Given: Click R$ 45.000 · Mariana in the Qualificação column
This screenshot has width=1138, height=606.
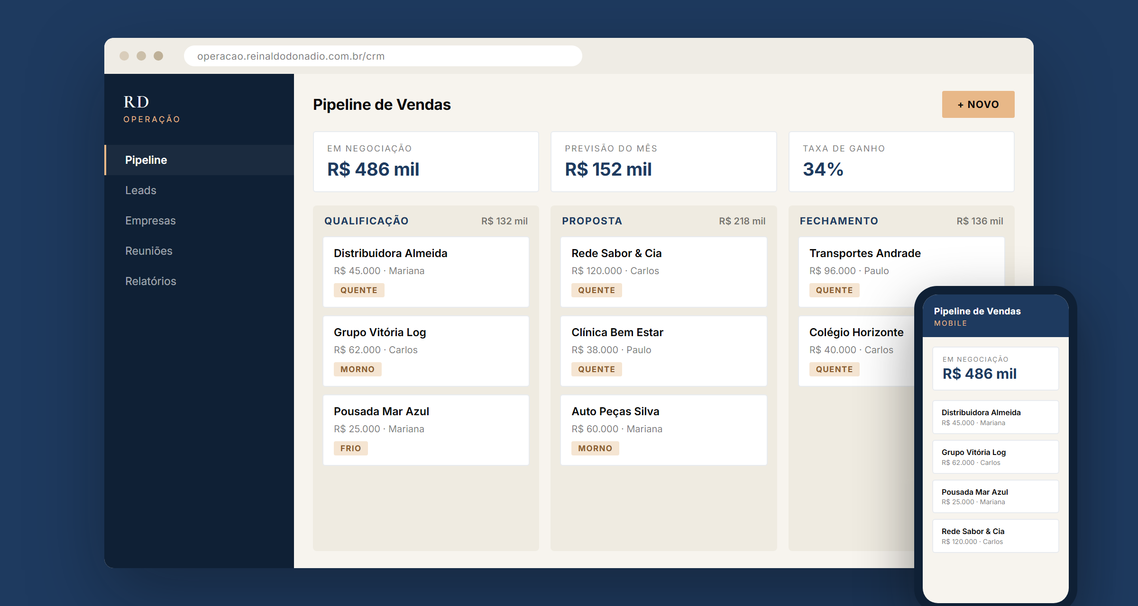Looking at the screenshot, I should coord(379,271).
